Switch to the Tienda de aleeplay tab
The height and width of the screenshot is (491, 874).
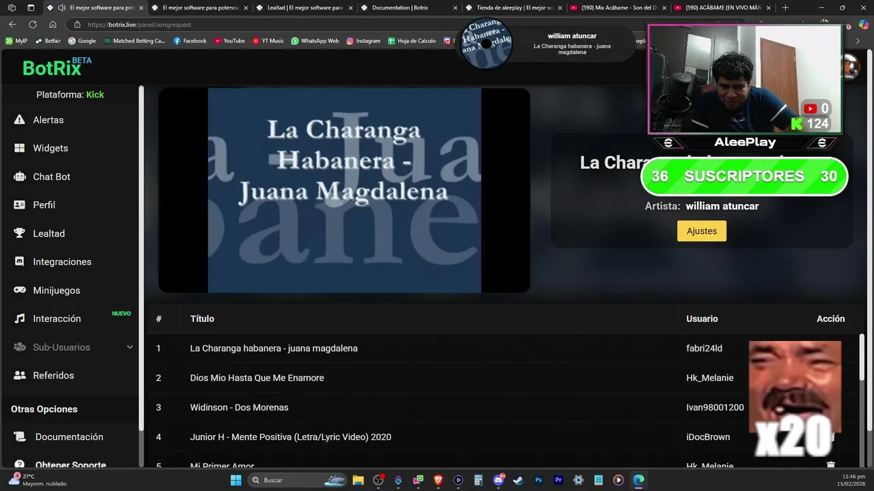tap(513, 8)
